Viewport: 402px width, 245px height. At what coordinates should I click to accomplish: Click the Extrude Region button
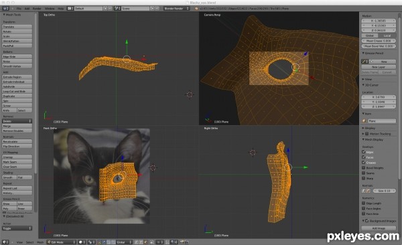(x=17, y=77)
